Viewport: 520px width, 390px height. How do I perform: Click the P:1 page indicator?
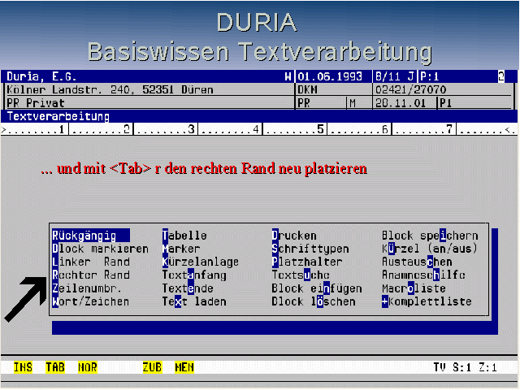430,77
